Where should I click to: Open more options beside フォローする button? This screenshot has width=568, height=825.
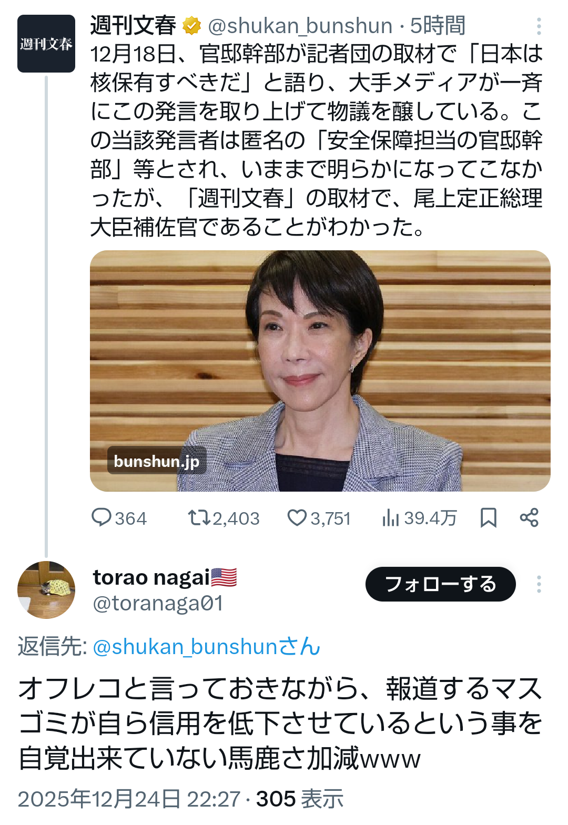pos(539,584)
